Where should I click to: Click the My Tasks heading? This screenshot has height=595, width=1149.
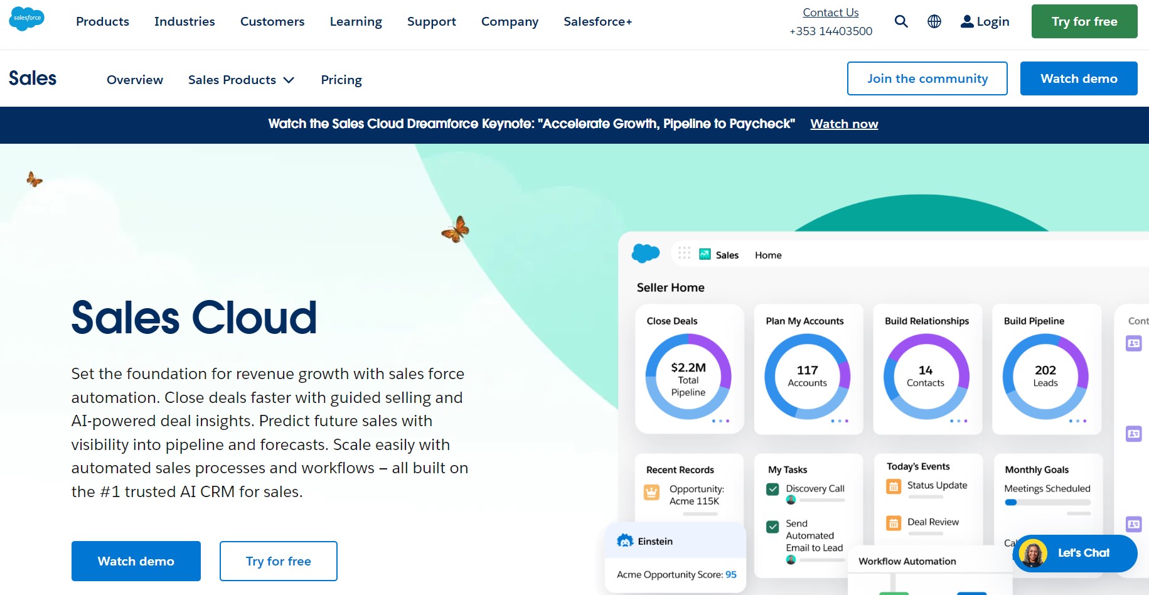click(788, 469)
